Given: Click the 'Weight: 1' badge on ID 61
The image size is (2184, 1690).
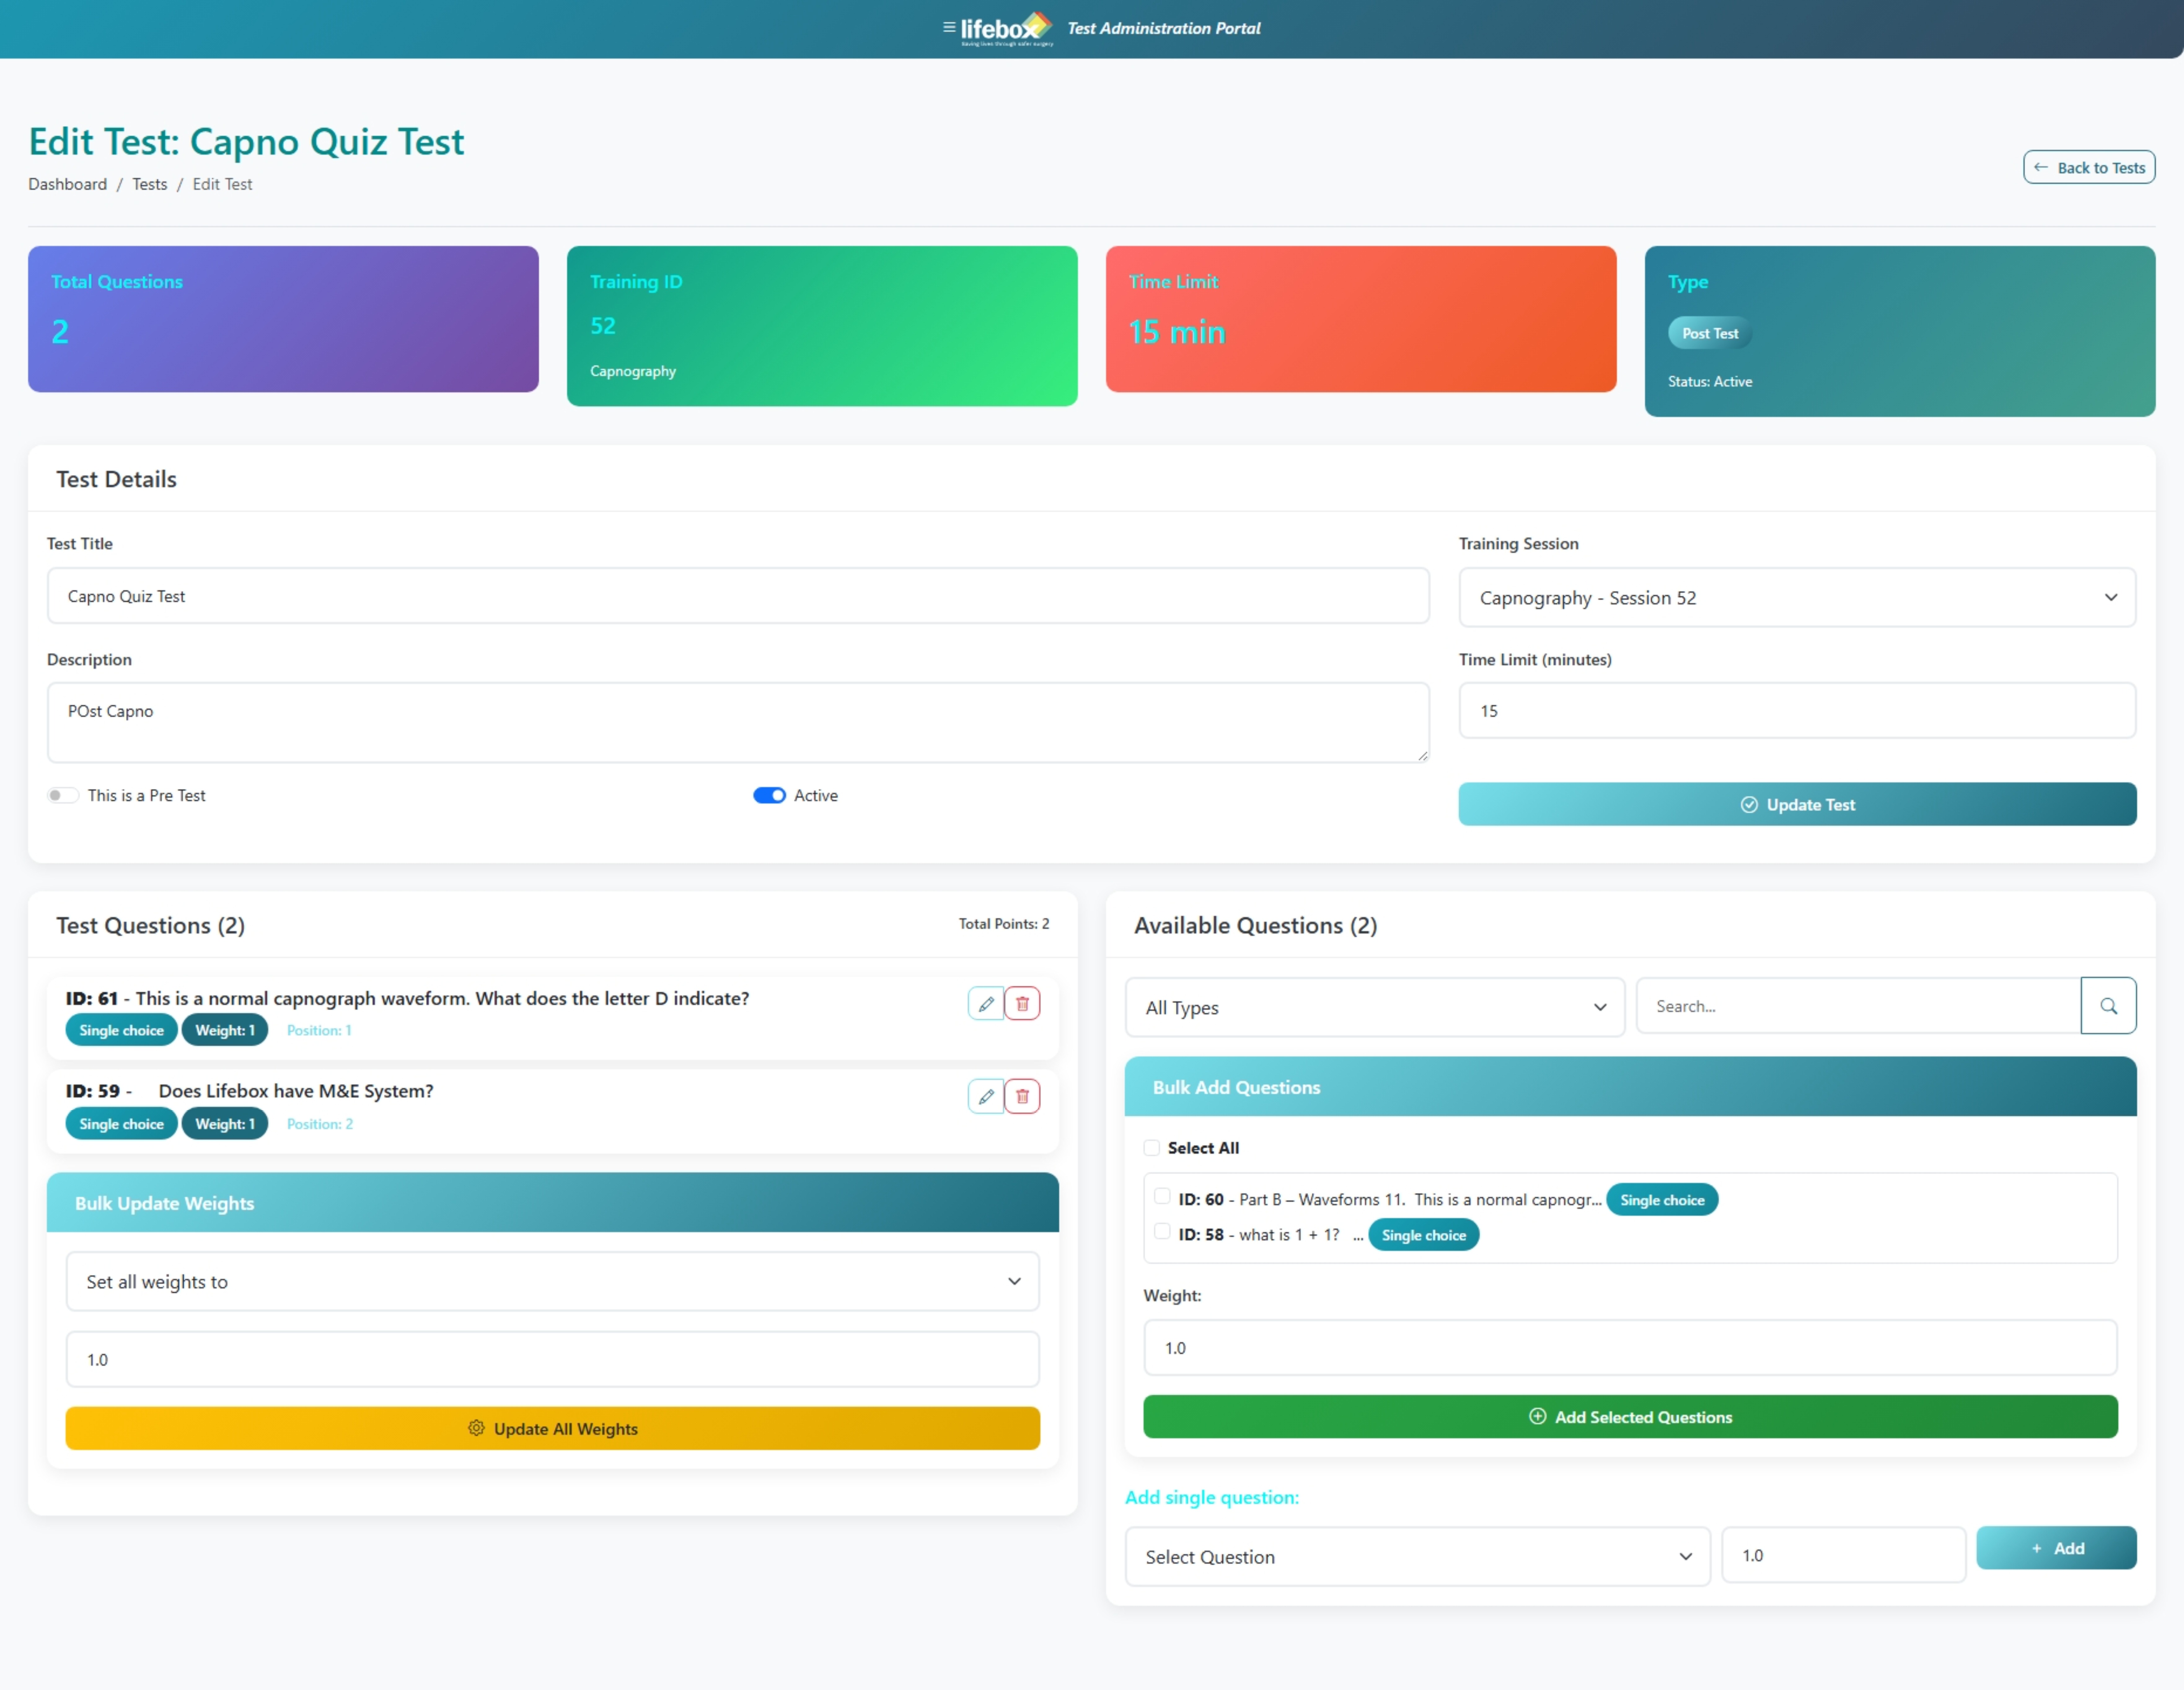Looking at the screenshot, I should point(225,1031).
